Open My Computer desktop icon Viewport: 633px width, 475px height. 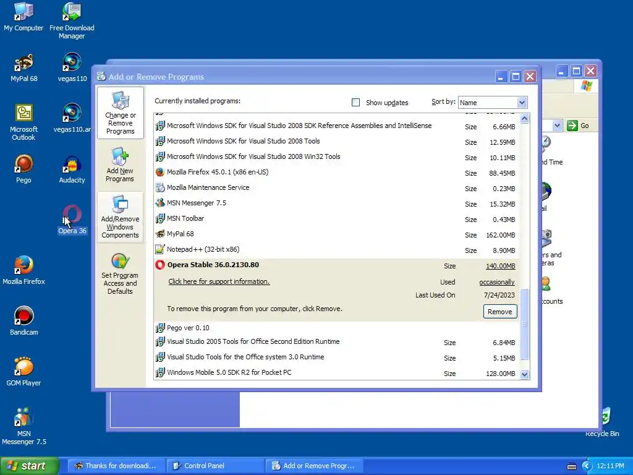[x=23, y=17]
